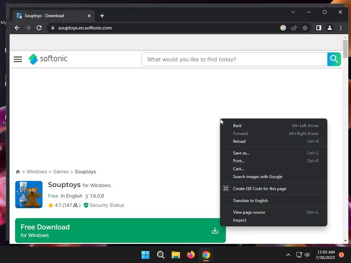Click the Free label

pyautogui.click(x=53, y=196)
